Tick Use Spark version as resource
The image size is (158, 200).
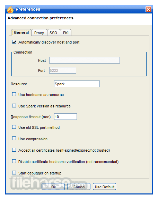coord(14,106)
